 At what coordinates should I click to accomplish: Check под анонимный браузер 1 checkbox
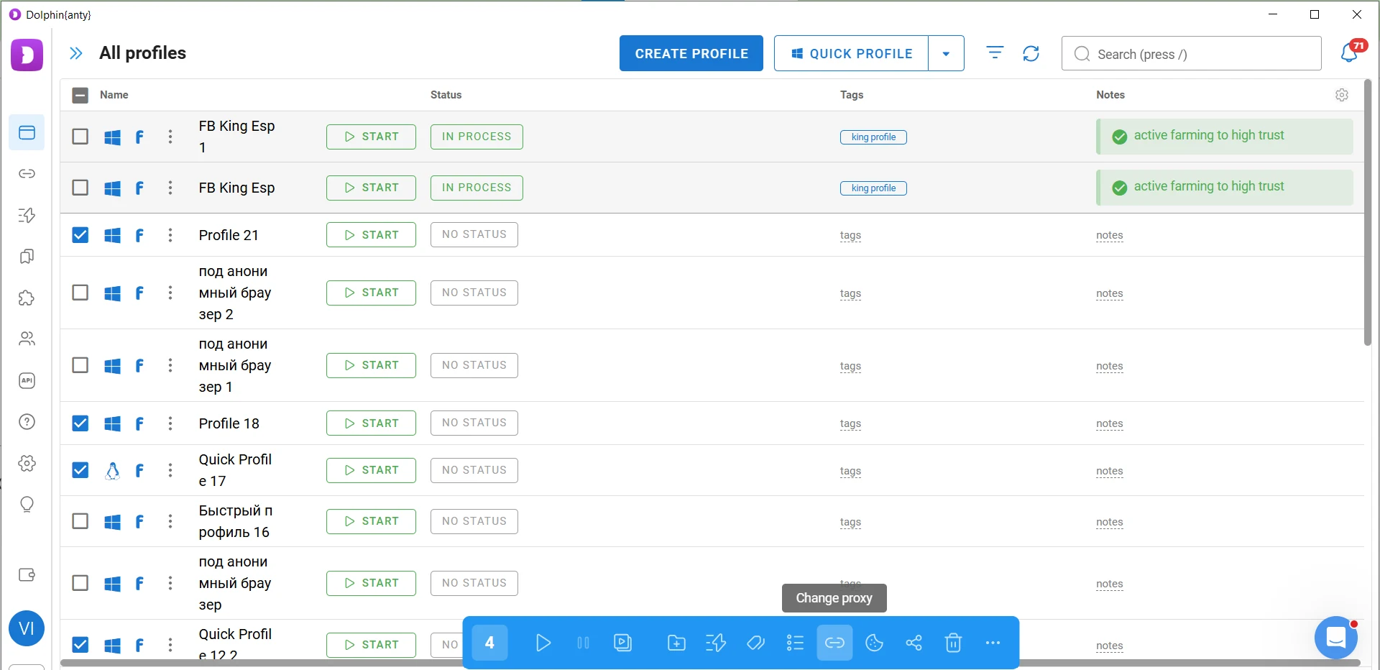coord(80,365)
